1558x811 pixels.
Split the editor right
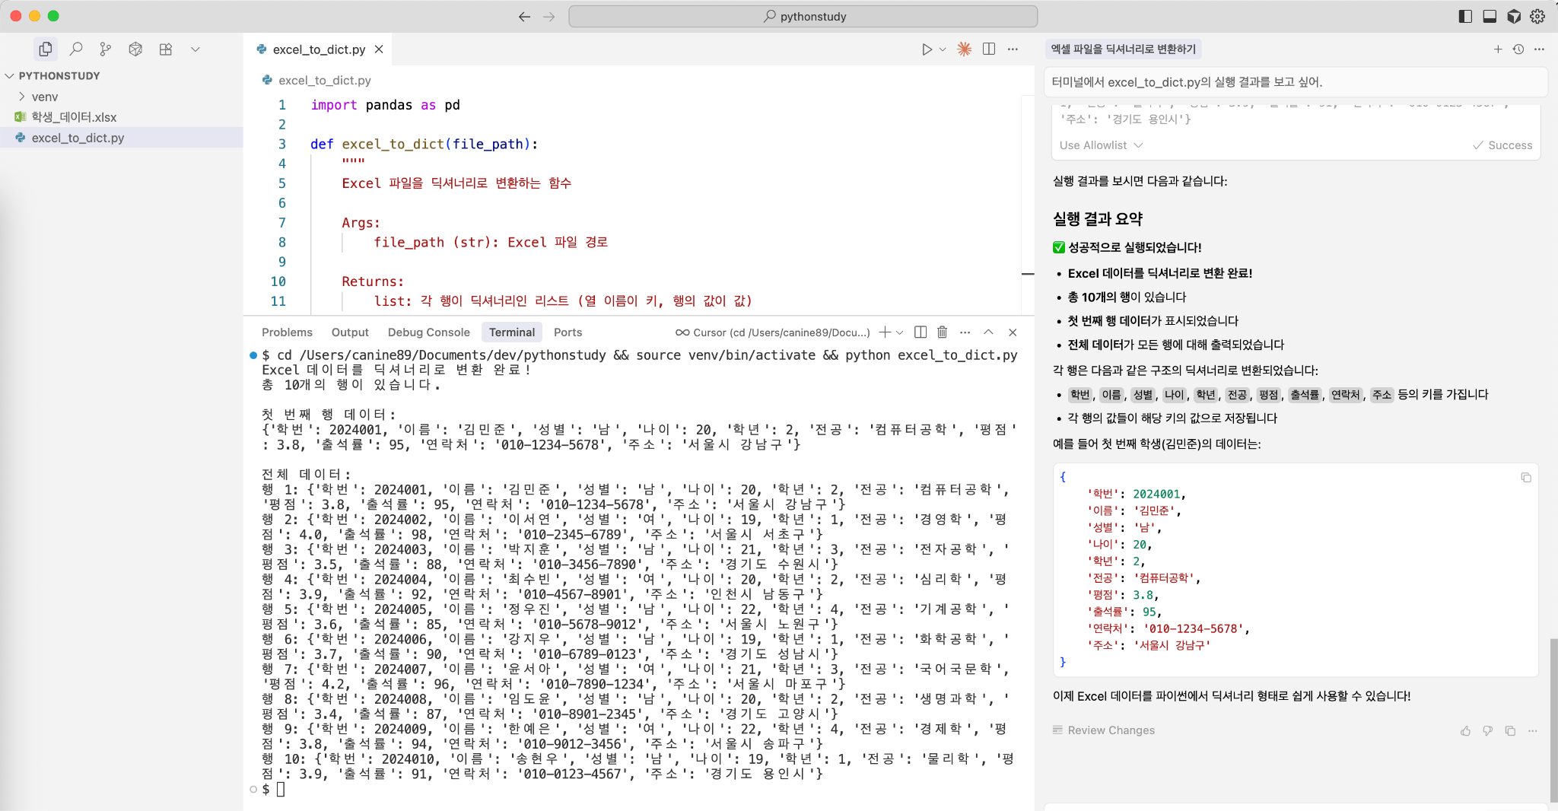point(989,49)
